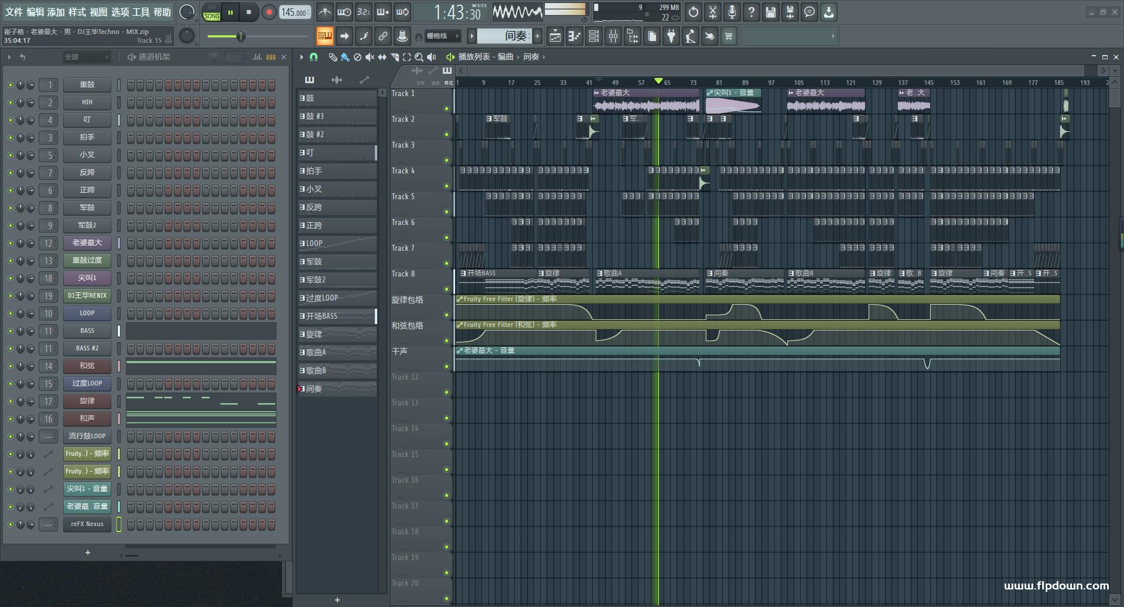1124x607 pixels.
Task: Open the mixer view icon
Action: 613,36
